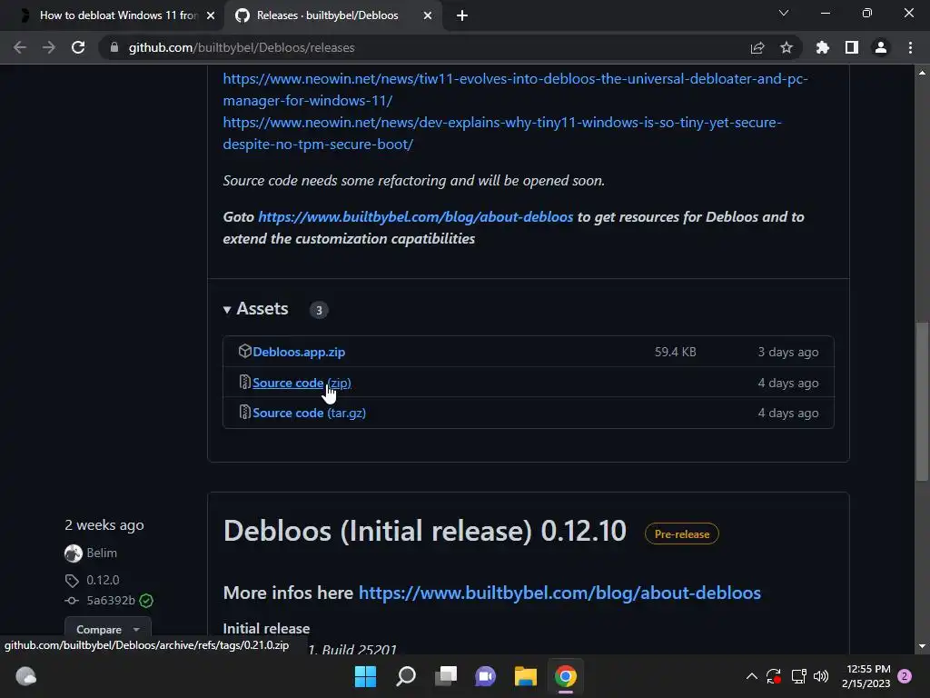Click the scrollbar down arrow
This screenshot has height=698, width=930.
coord(922,646)
